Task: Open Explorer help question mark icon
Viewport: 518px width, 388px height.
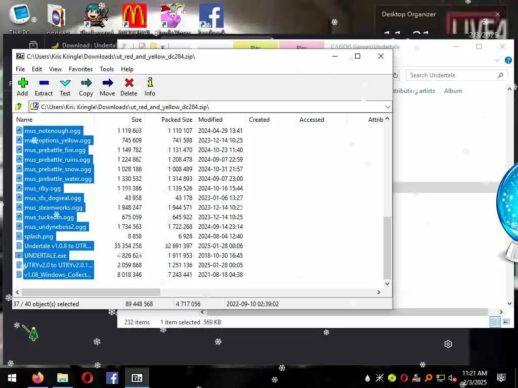Action: 508,60
